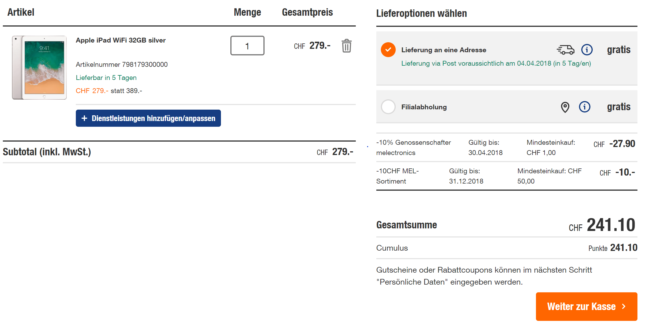Open info icon for Filialabholung
The image size is (646, 330).
[x=584, y=107]
